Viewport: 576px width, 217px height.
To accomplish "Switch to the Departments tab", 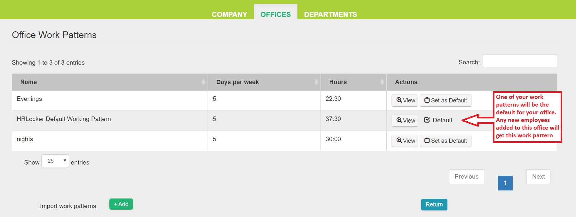I will pos(330,14).
